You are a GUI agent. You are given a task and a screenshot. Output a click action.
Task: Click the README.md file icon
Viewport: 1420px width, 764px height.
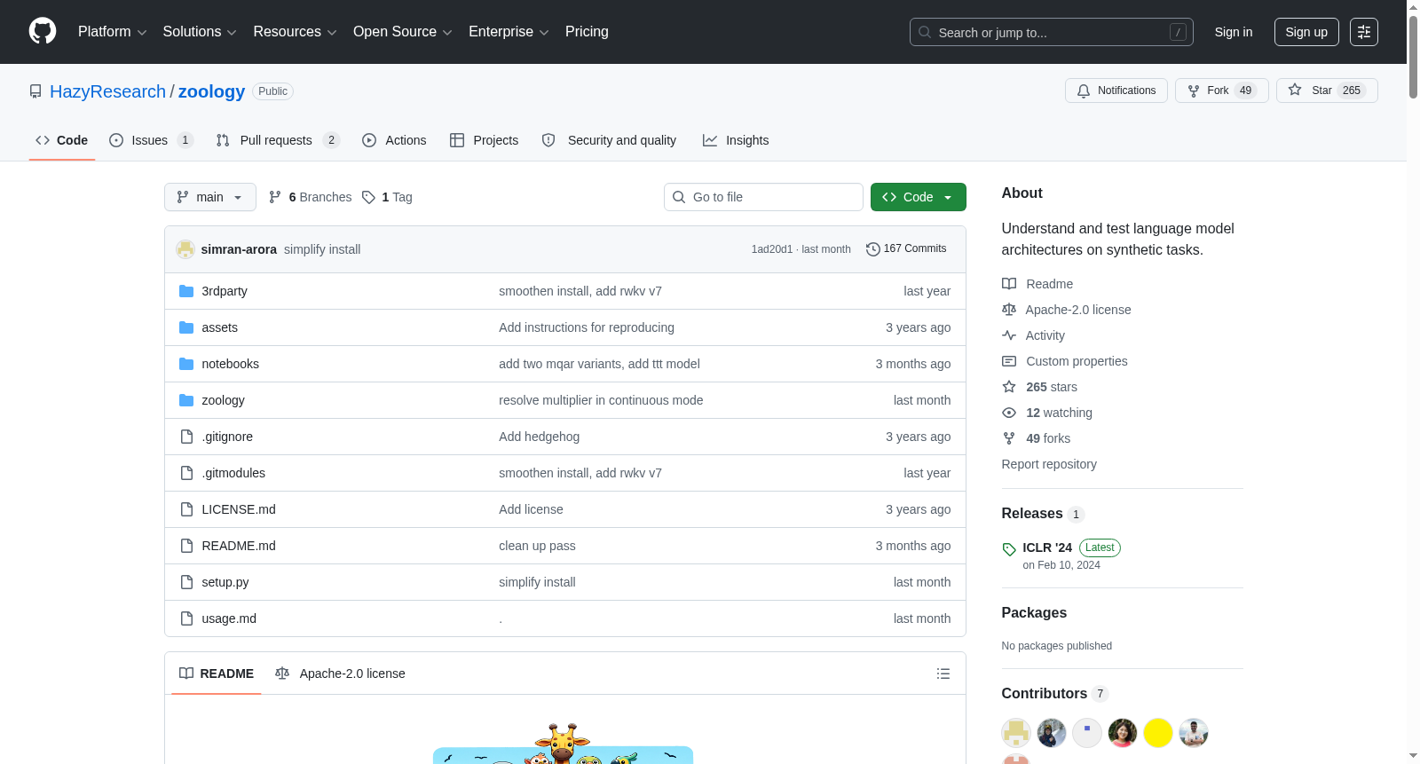(186, 546)
